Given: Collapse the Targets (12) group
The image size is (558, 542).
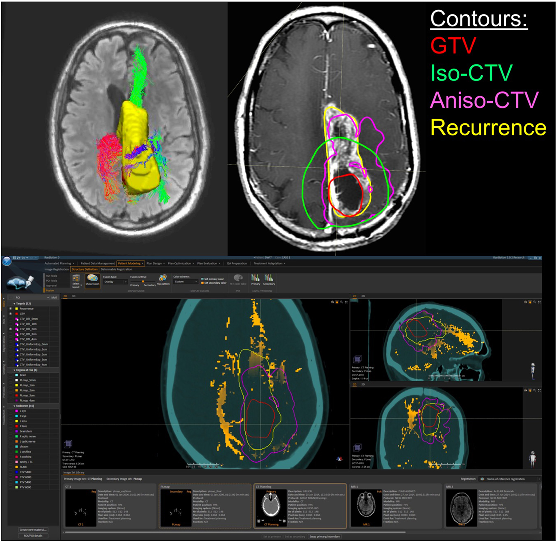Looking at the screenshot, I should click(x=14, y=304).
